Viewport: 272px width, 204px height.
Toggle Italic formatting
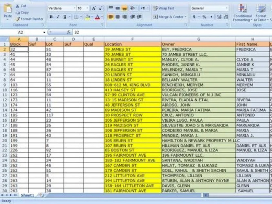58,17
